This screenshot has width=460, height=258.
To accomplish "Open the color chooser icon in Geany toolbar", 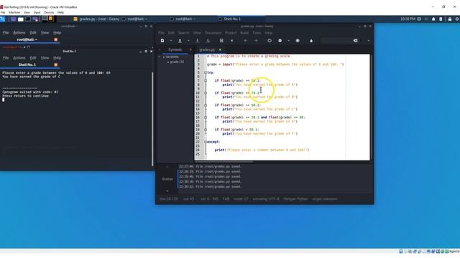I will point(311,41).
